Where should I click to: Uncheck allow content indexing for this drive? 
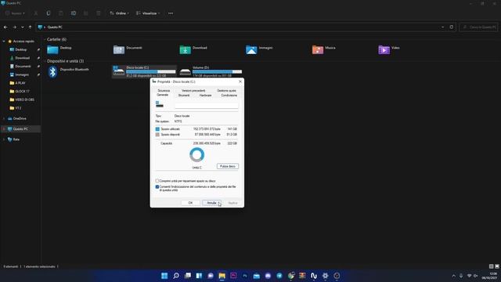click(157, 186)
